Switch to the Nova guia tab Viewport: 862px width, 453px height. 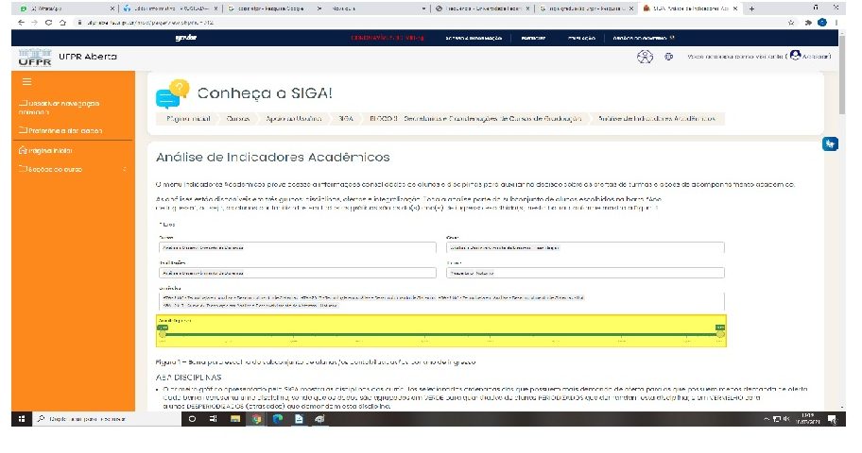pos(378,8)
